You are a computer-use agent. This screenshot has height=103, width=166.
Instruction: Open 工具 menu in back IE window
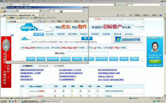[155, 15]
